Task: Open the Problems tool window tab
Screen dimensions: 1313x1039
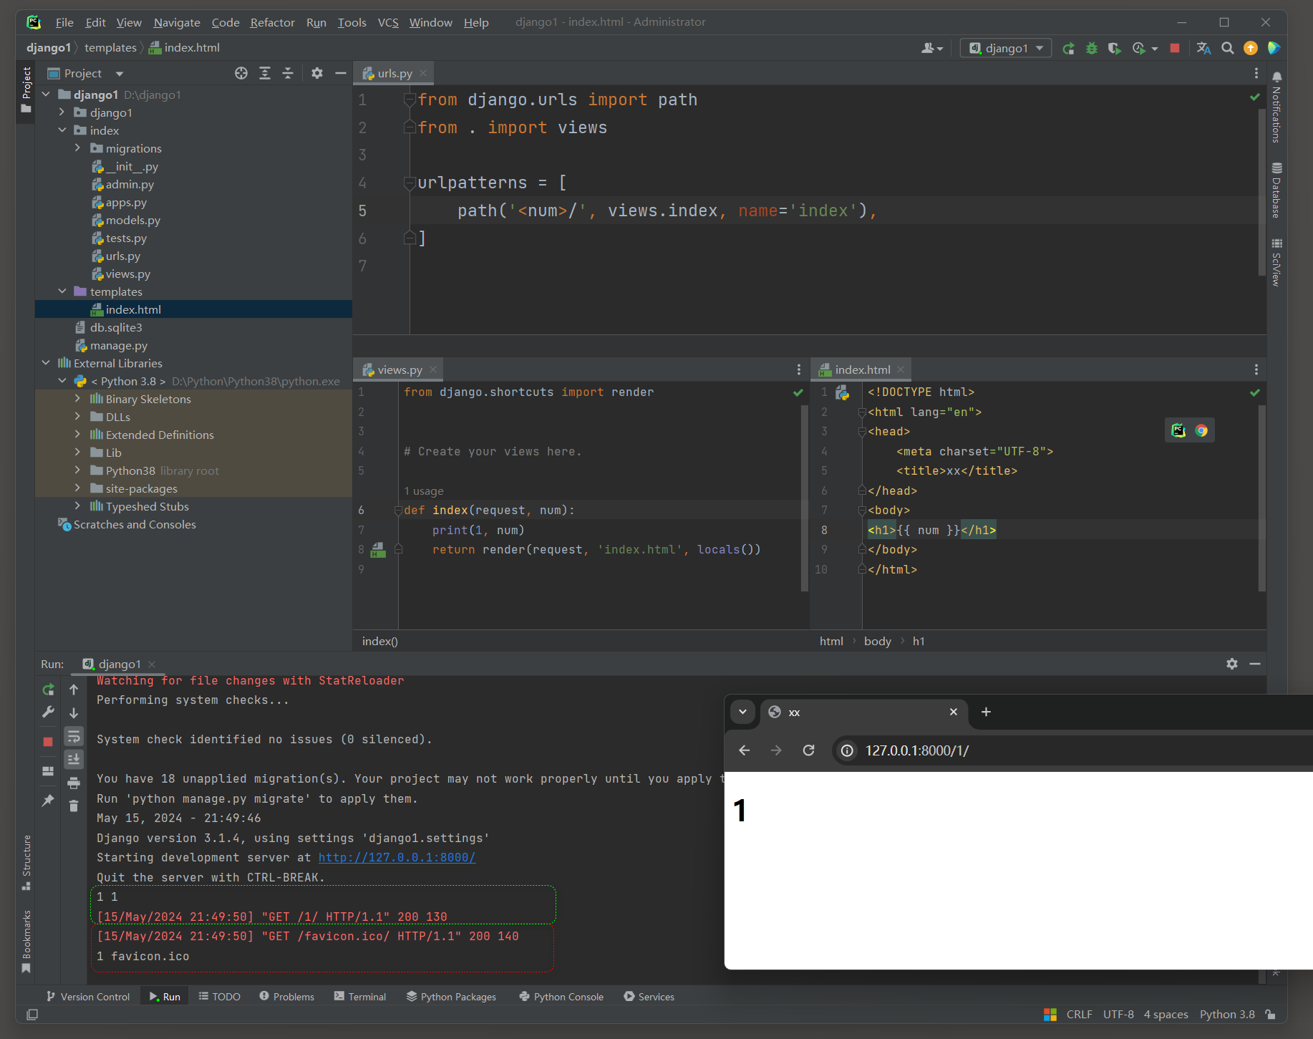Action: coord(286,997)
